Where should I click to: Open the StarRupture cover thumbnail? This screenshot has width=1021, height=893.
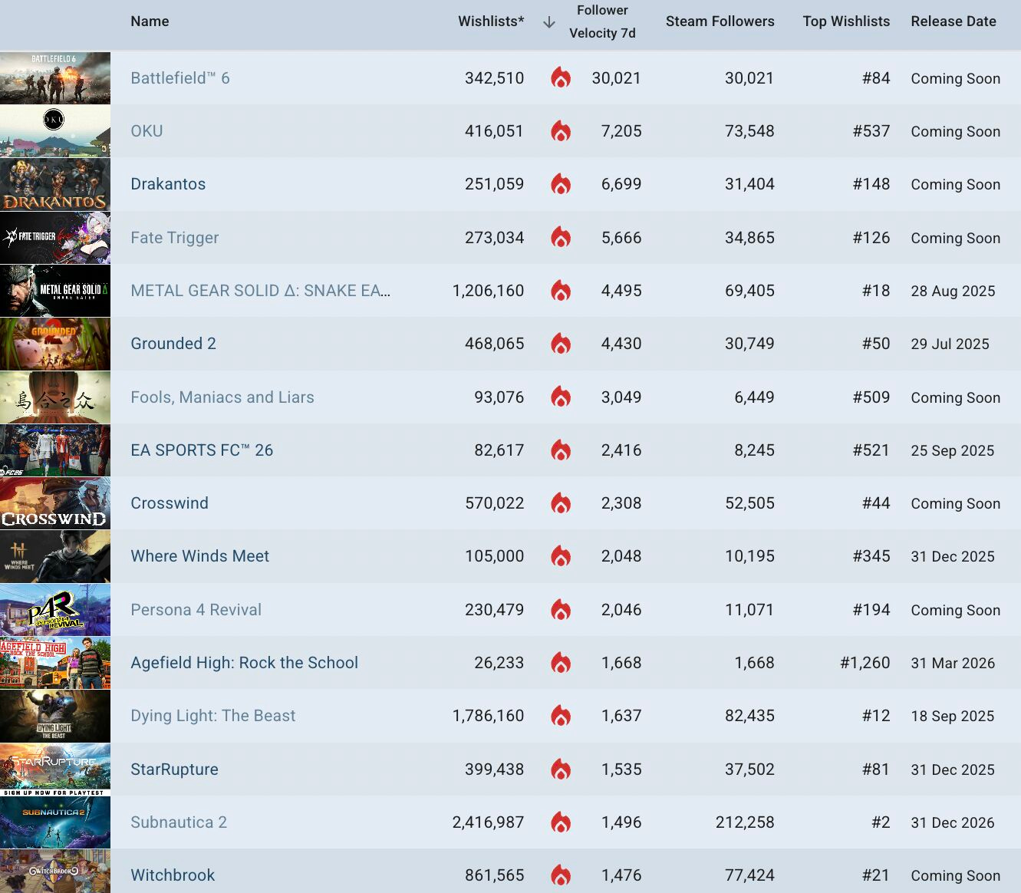coord(55,769)
